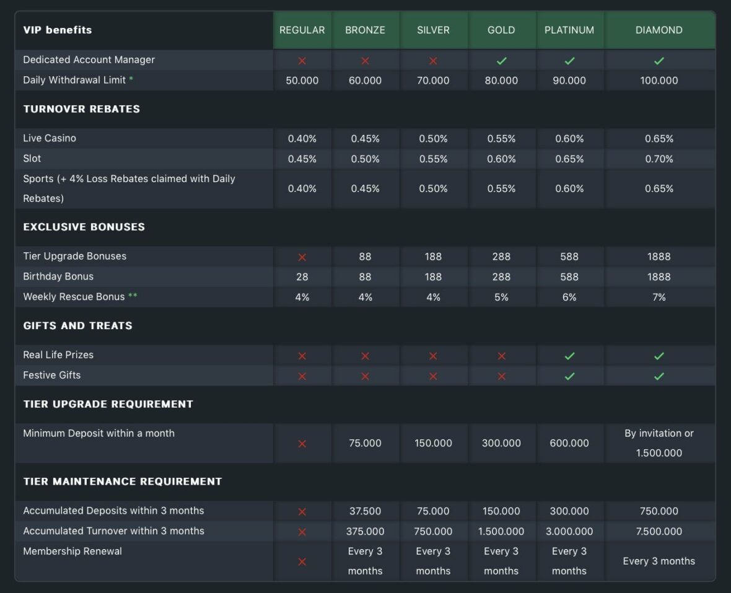Click the 'VIP benefits' table heading
This screenshot has height=593, width=731.
click(x=58, y=30)
